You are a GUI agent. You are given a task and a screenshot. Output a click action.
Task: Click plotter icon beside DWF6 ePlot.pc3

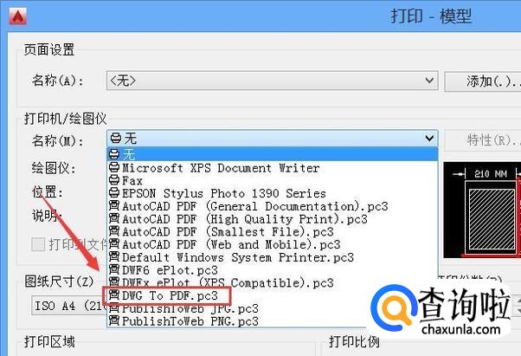coord(114,269)
